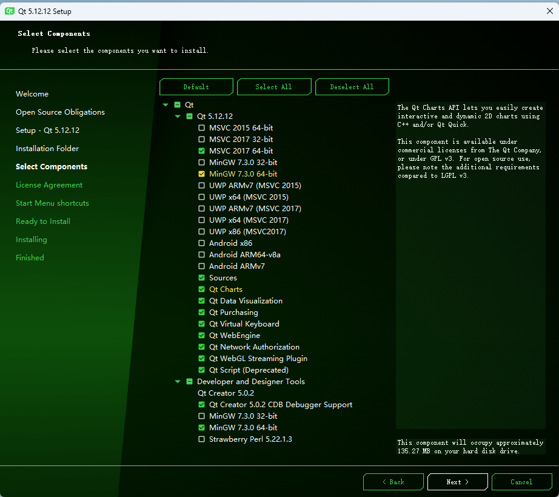Click the Select All button

point(274,87)
